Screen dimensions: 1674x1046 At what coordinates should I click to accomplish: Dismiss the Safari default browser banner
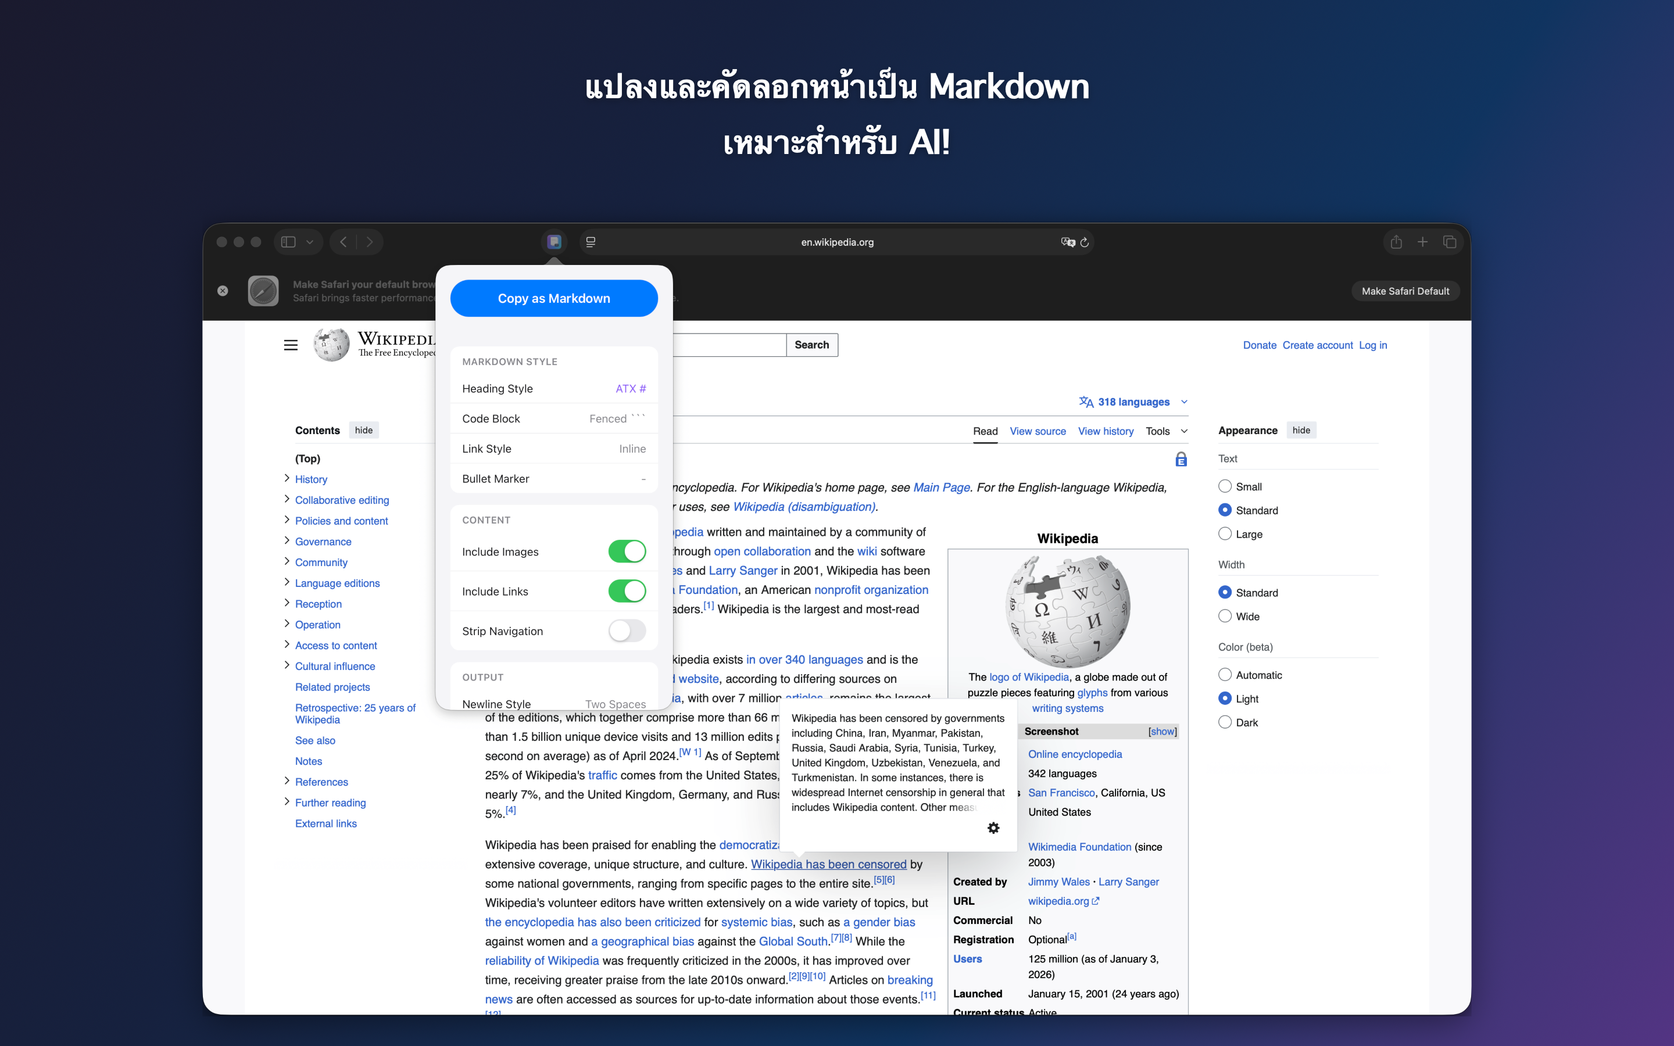pos(223,291)
